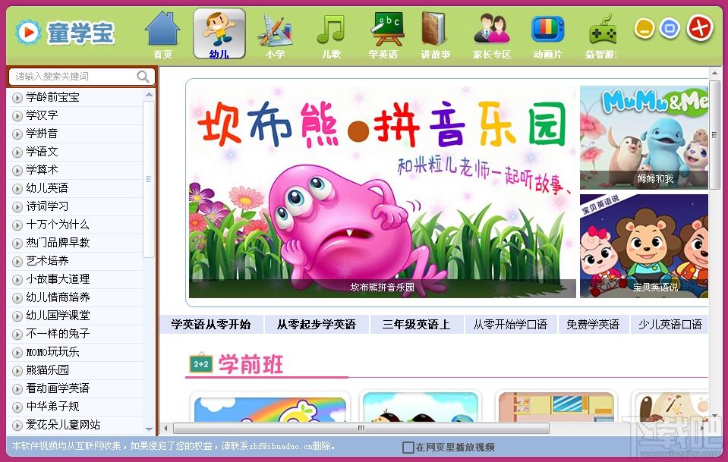Click the arrow icon beside 学拼音
This screenshot has width=728, height=462.
tap(17, 134)
